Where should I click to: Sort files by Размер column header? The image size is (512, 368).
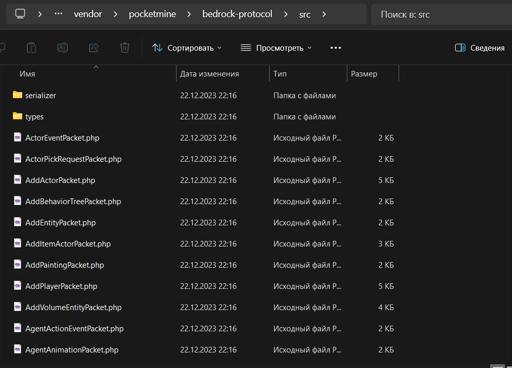click(x=364, y=74)
